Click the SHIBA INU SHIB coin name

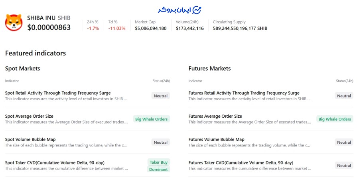[x=49, y=18]
